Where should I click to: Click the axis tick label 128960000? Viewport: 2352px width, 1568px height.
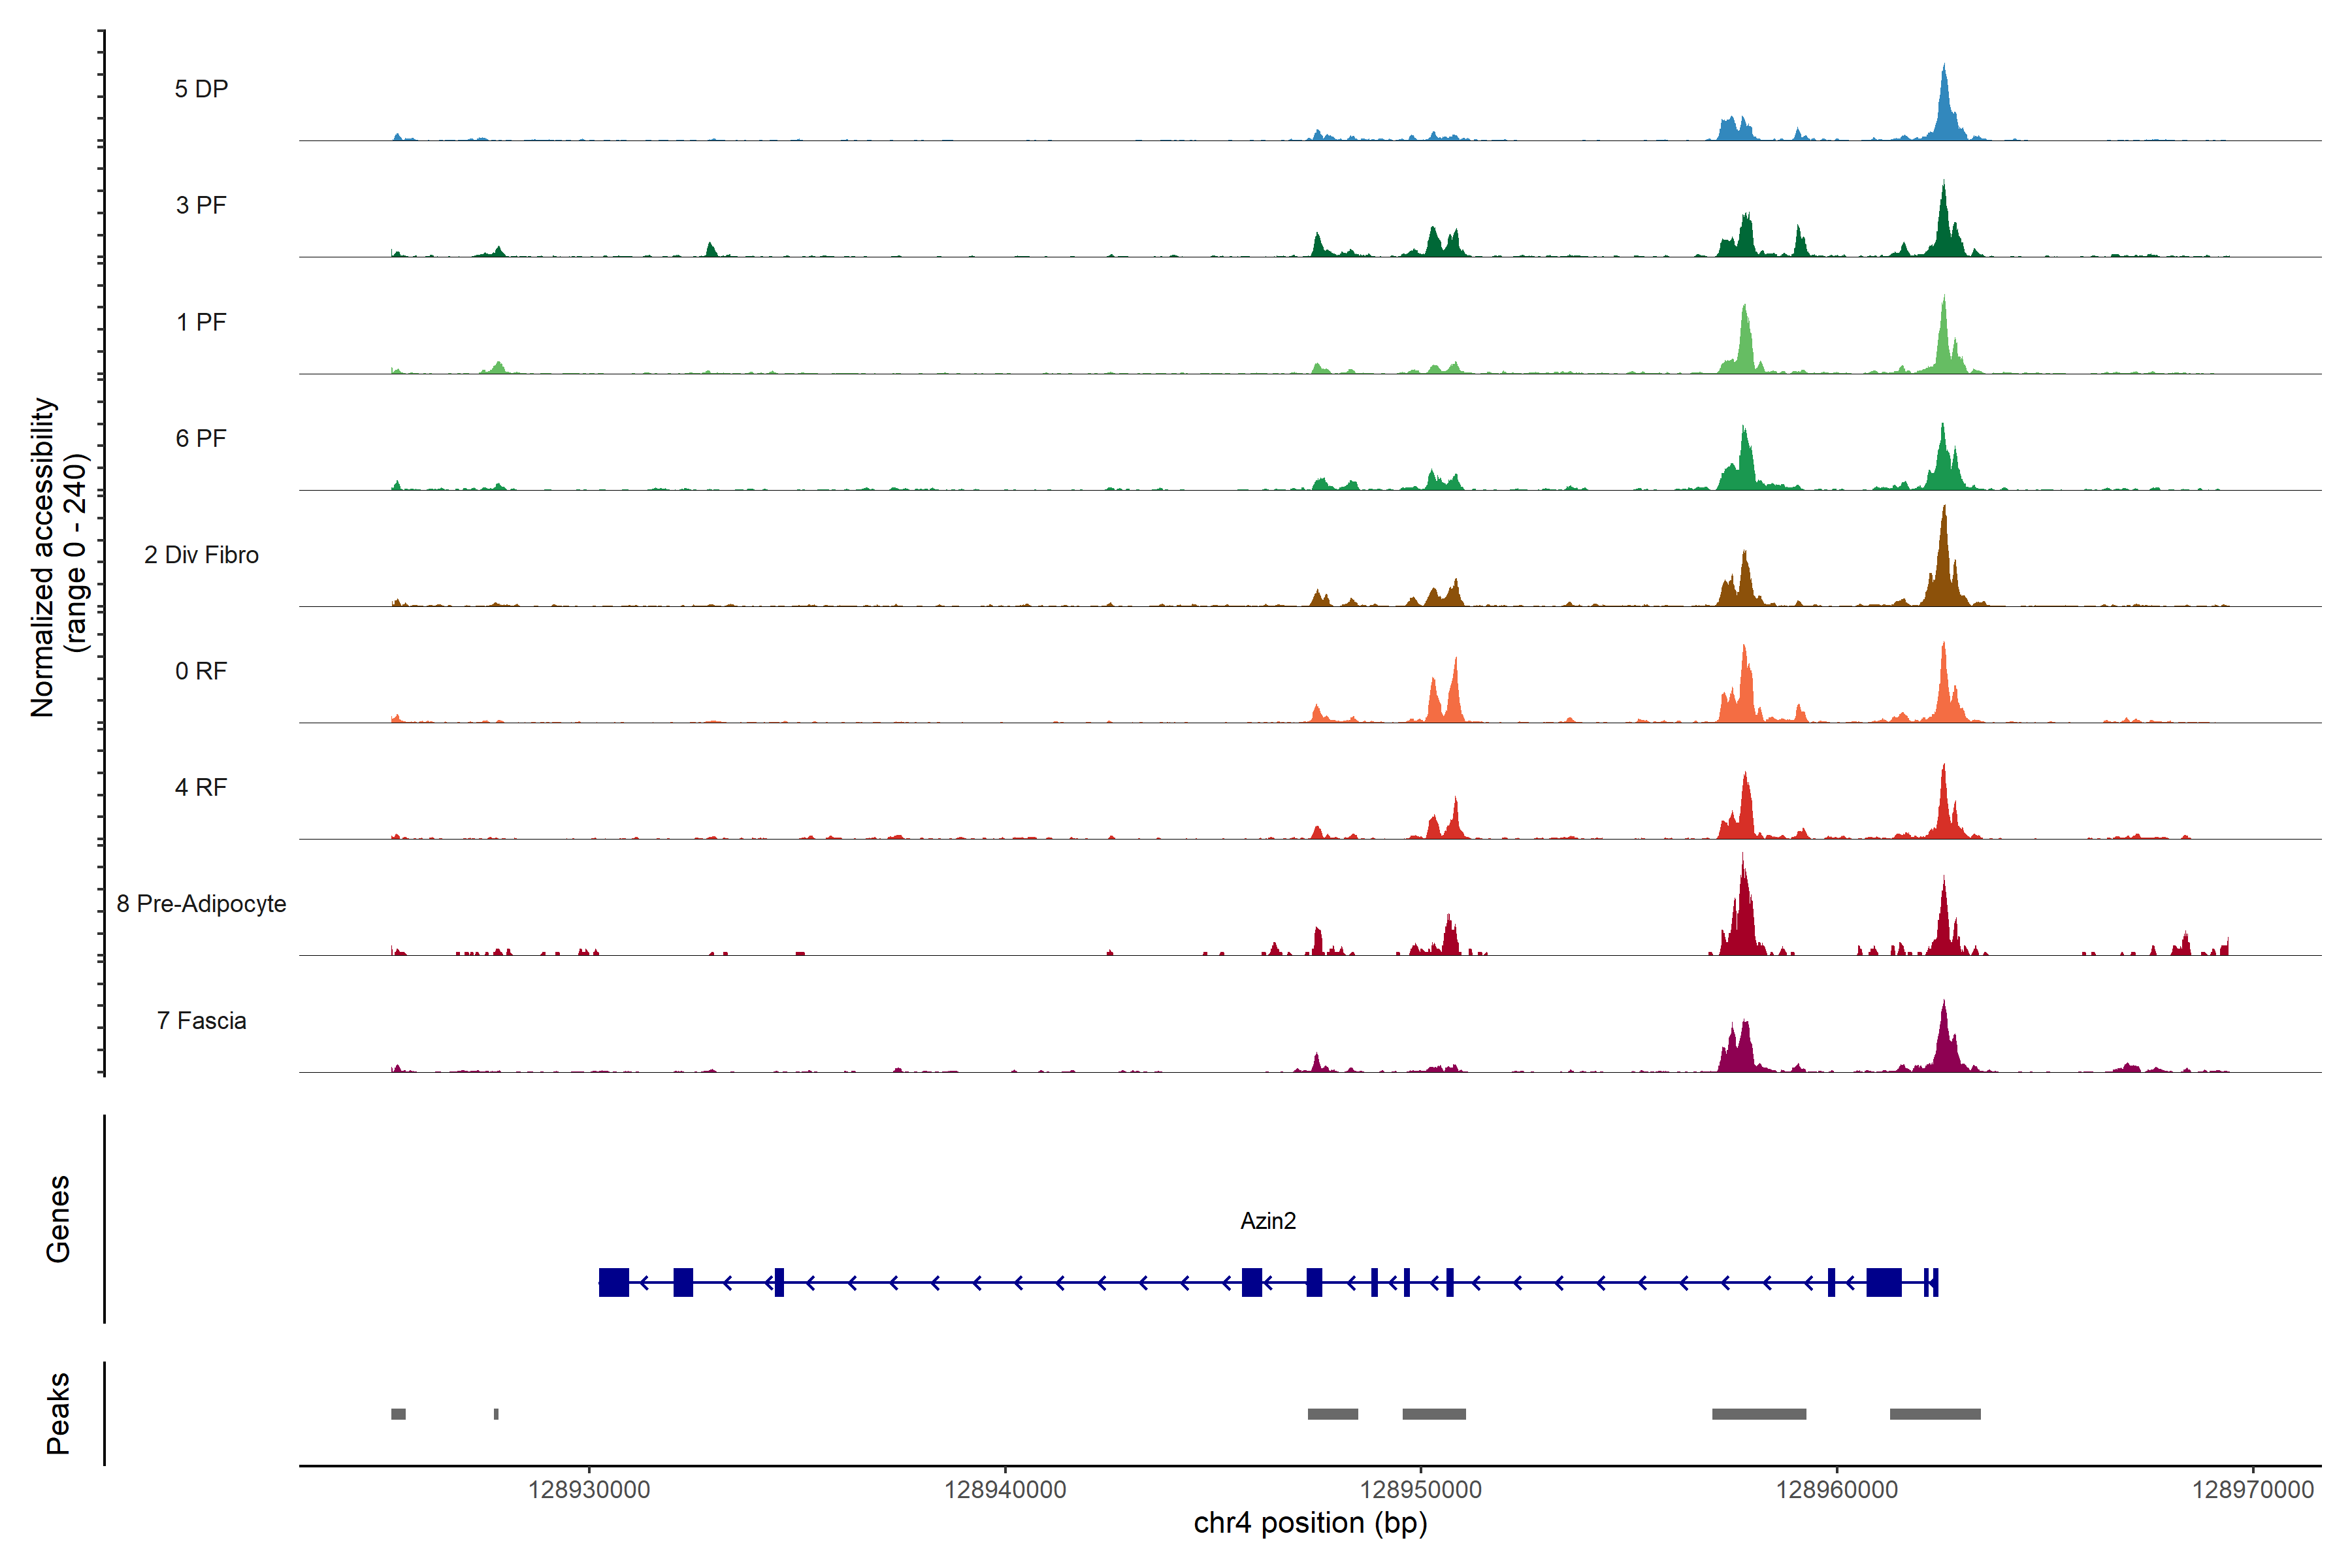(1837, 1490)
